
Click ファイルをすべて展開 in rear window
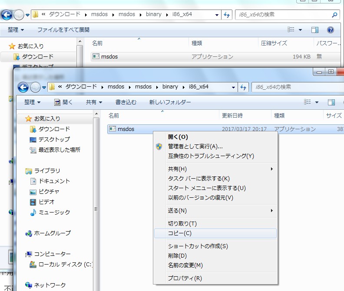pos(63,29)
